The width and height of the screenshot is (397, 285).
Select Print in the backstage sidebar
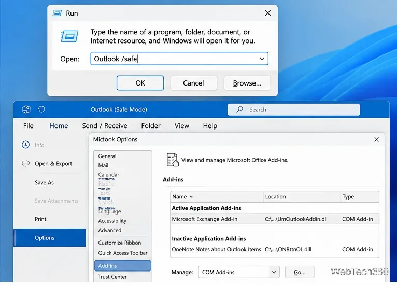click(x=40, y=219)
